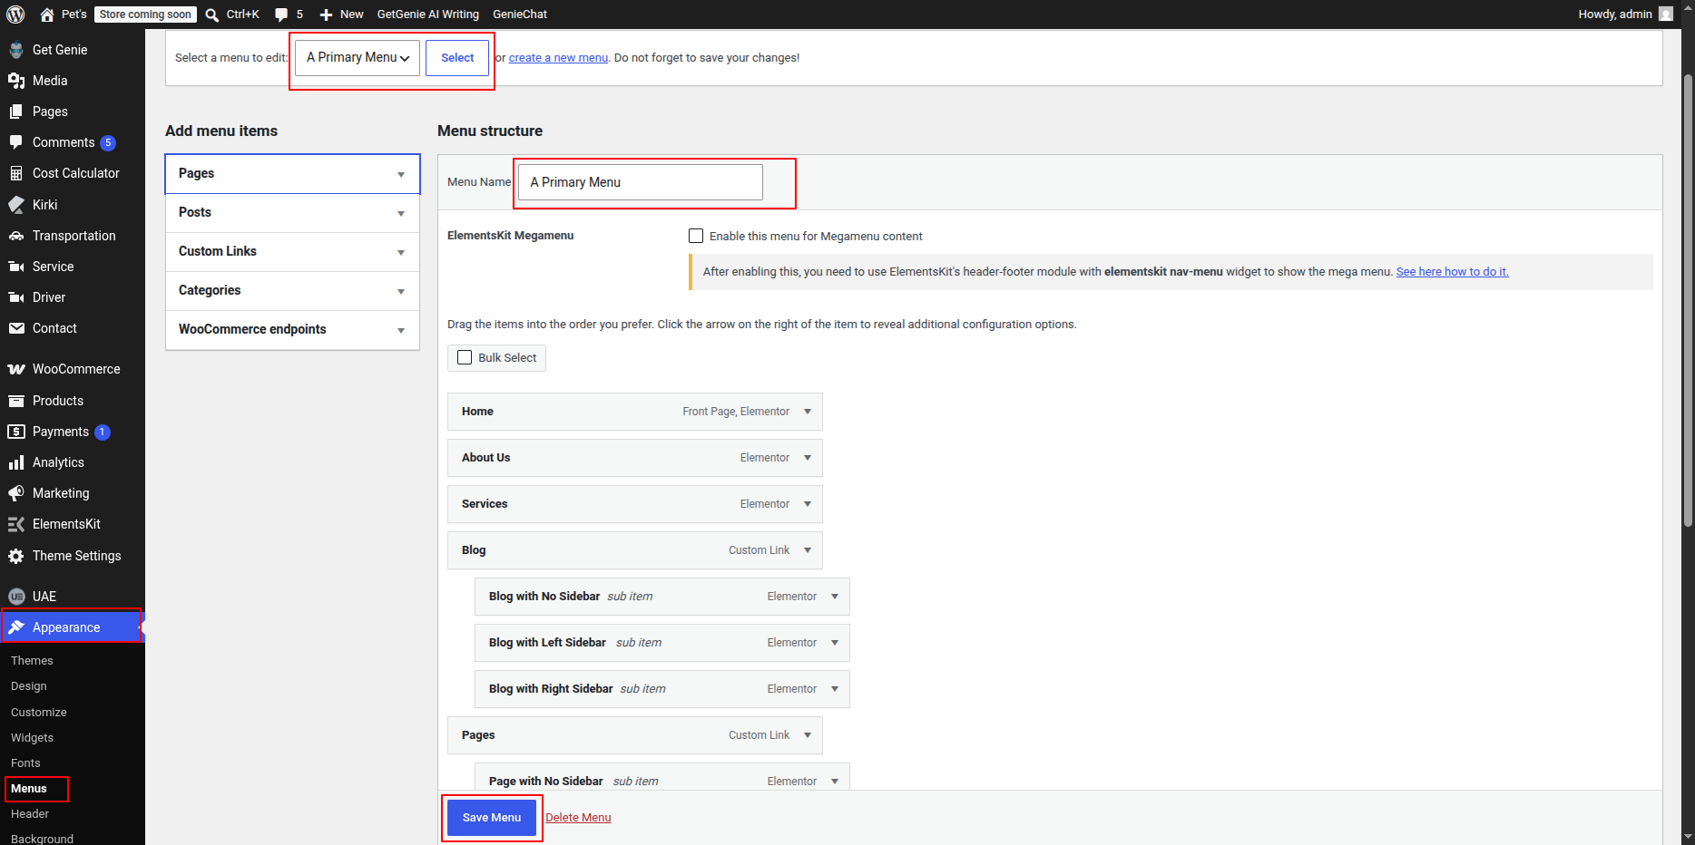Expand Blog with Left Sidebar item arrow
1695x845 pixels.
click(835, 643)
